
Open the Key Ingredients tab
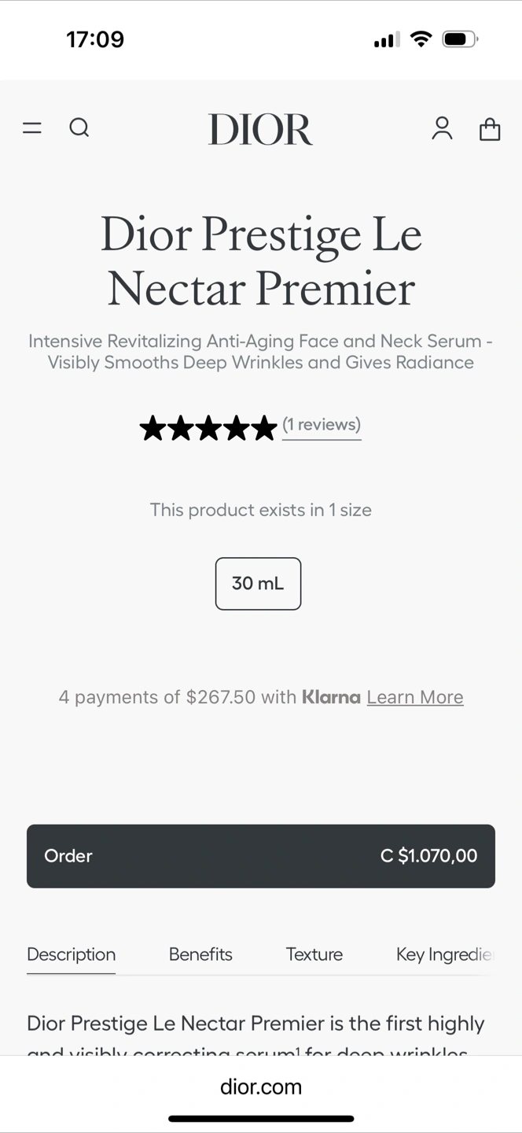[443, 954]
